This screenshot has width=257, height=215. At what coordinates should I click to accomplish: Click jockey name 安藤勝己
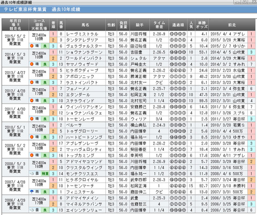[139, 107]
